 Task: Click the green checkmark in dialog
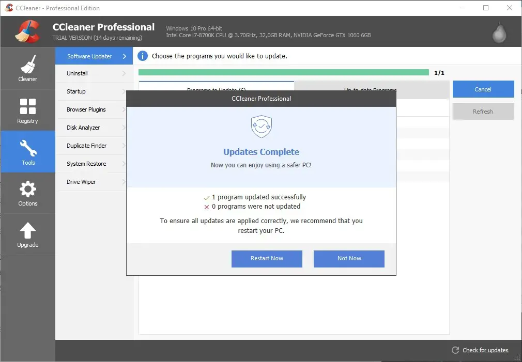(207, 198)
